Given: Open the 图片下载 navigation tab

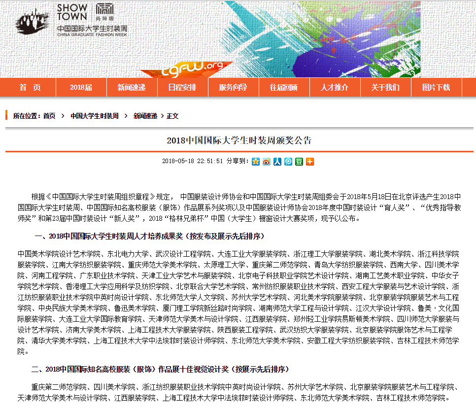Looking at the screenshot, I should pos(436,88).
